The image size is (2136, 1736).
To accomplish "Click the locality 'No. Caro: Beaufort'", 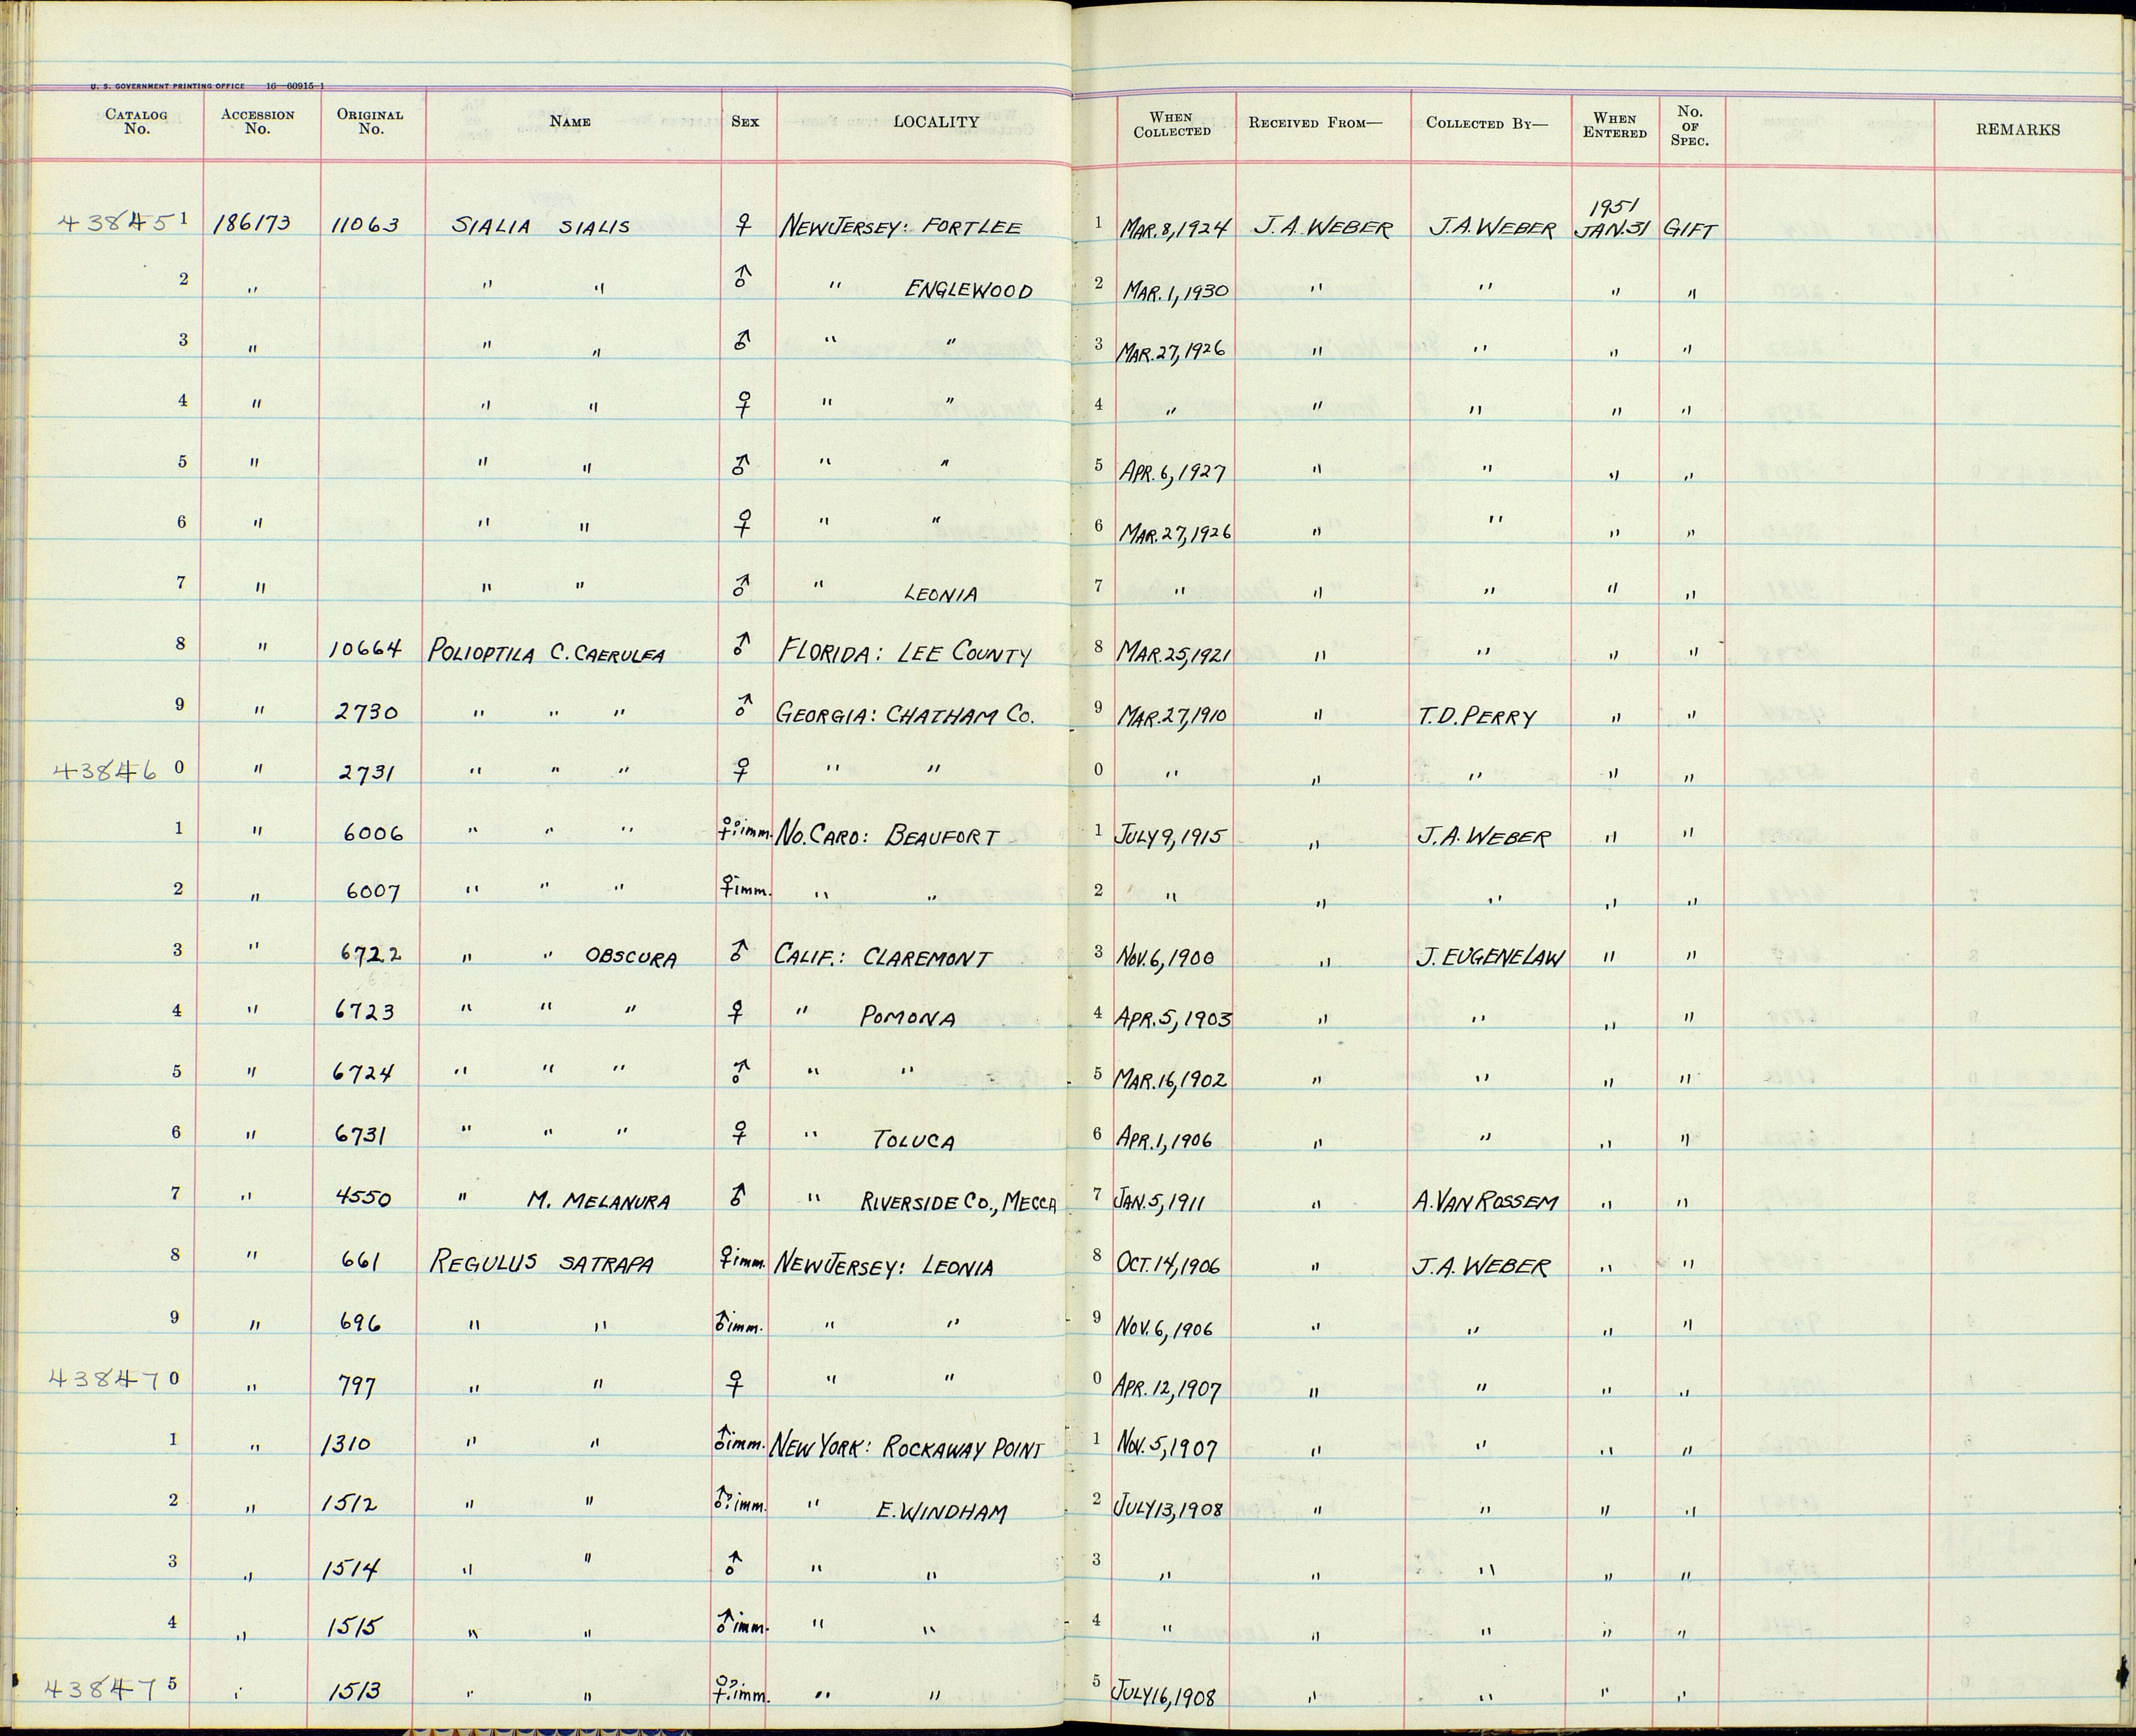I will point(888,836).
